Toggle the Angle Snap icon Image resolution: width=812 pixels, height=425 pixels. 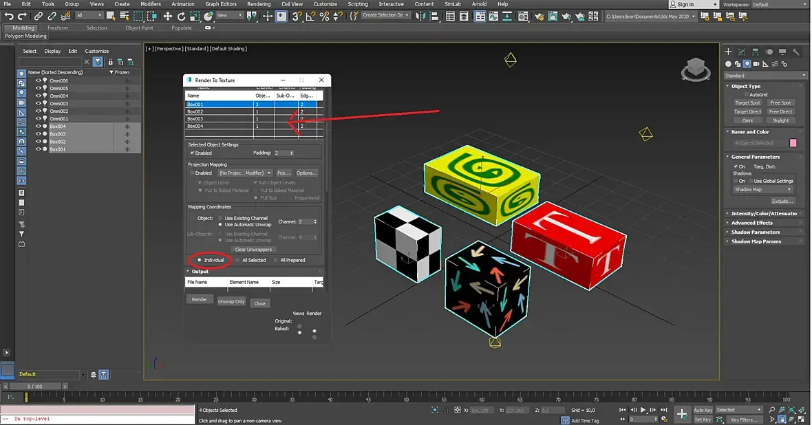[311, 17]
